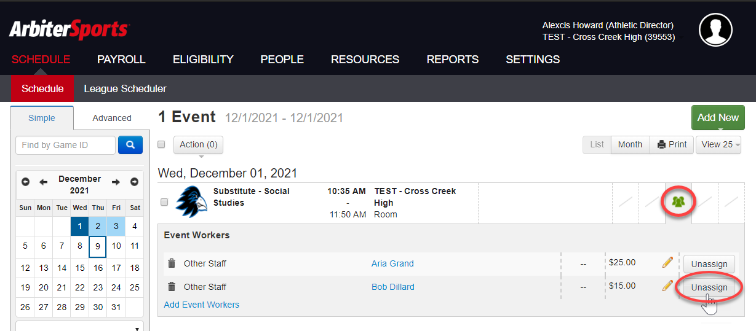Click the Print button
This screenshot has width=756, height=331.
tap(672, 145)
